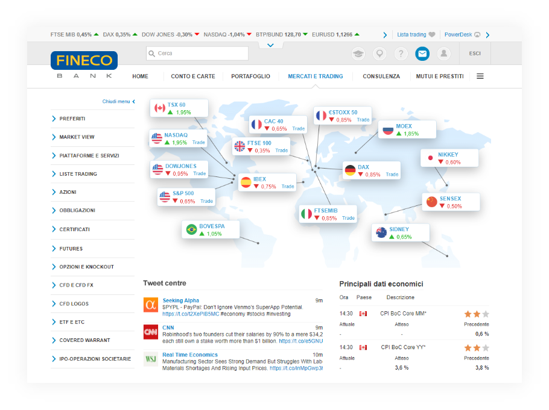
Task: Click the arrow right of PowerDesk
Action: tap(487, 35)
